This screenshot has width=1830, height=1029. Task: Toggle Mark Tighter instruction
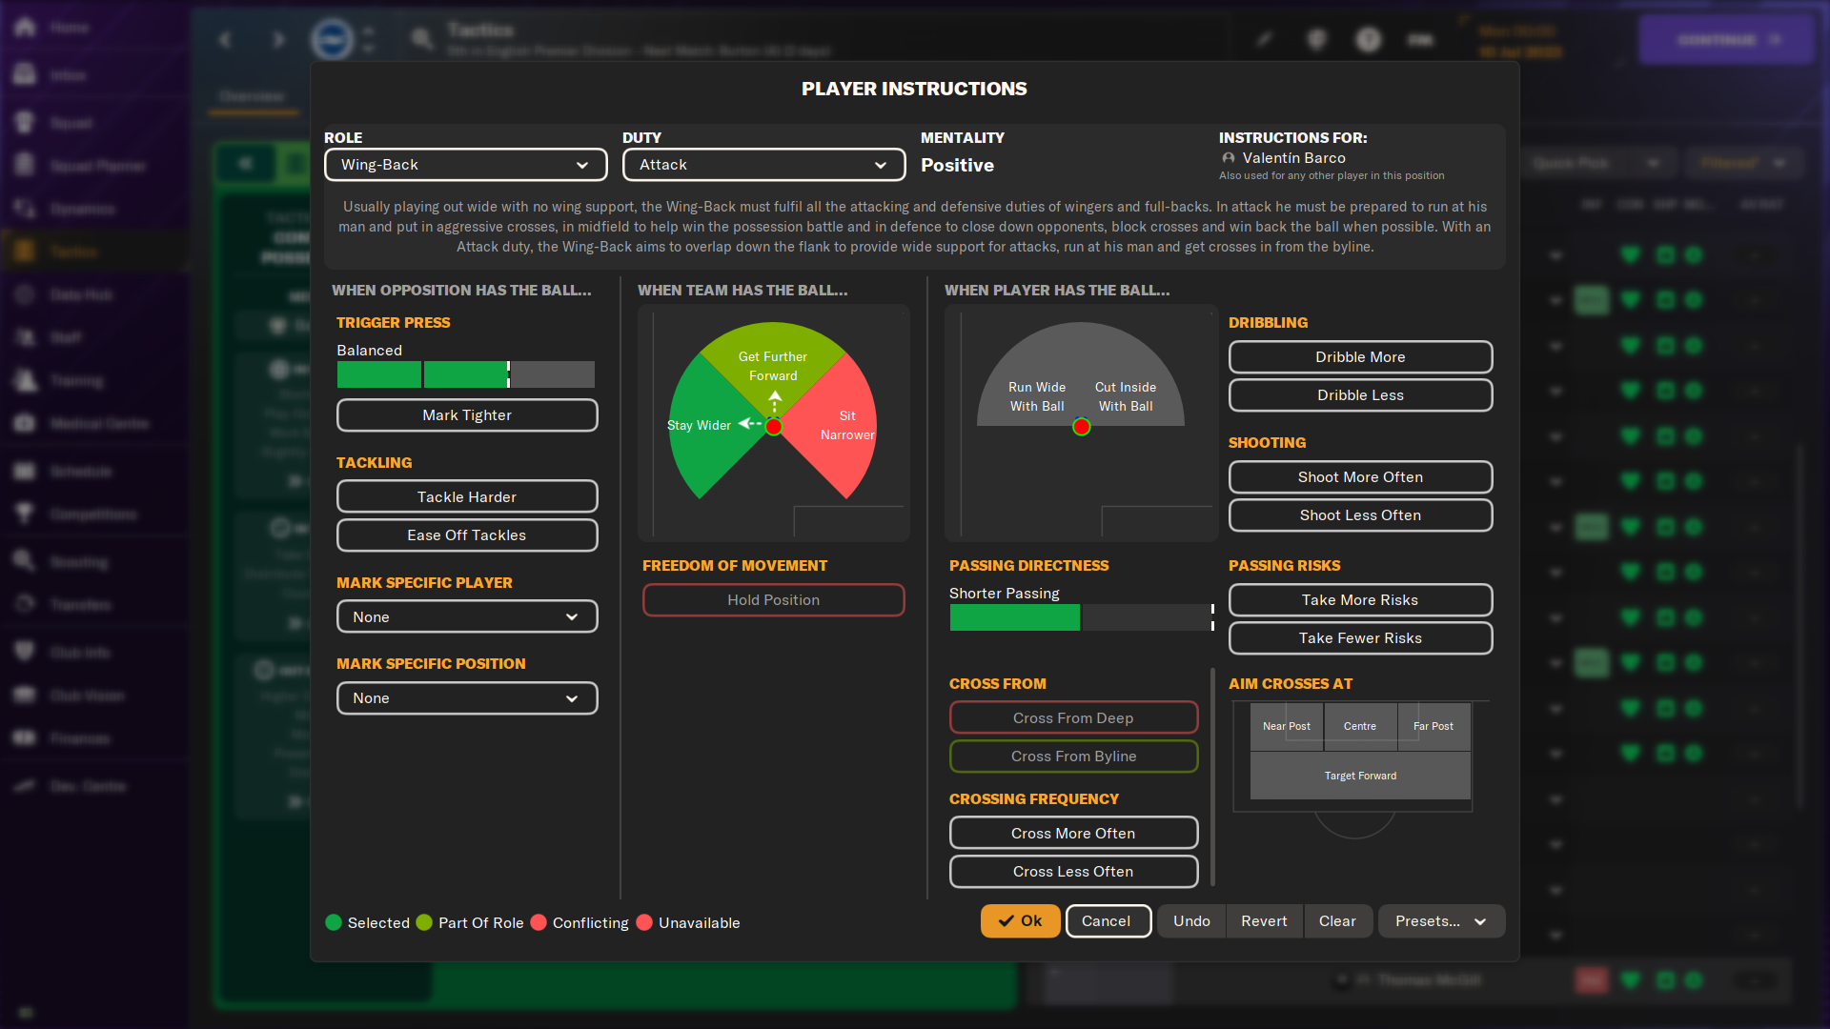click(x=467, y=415)
